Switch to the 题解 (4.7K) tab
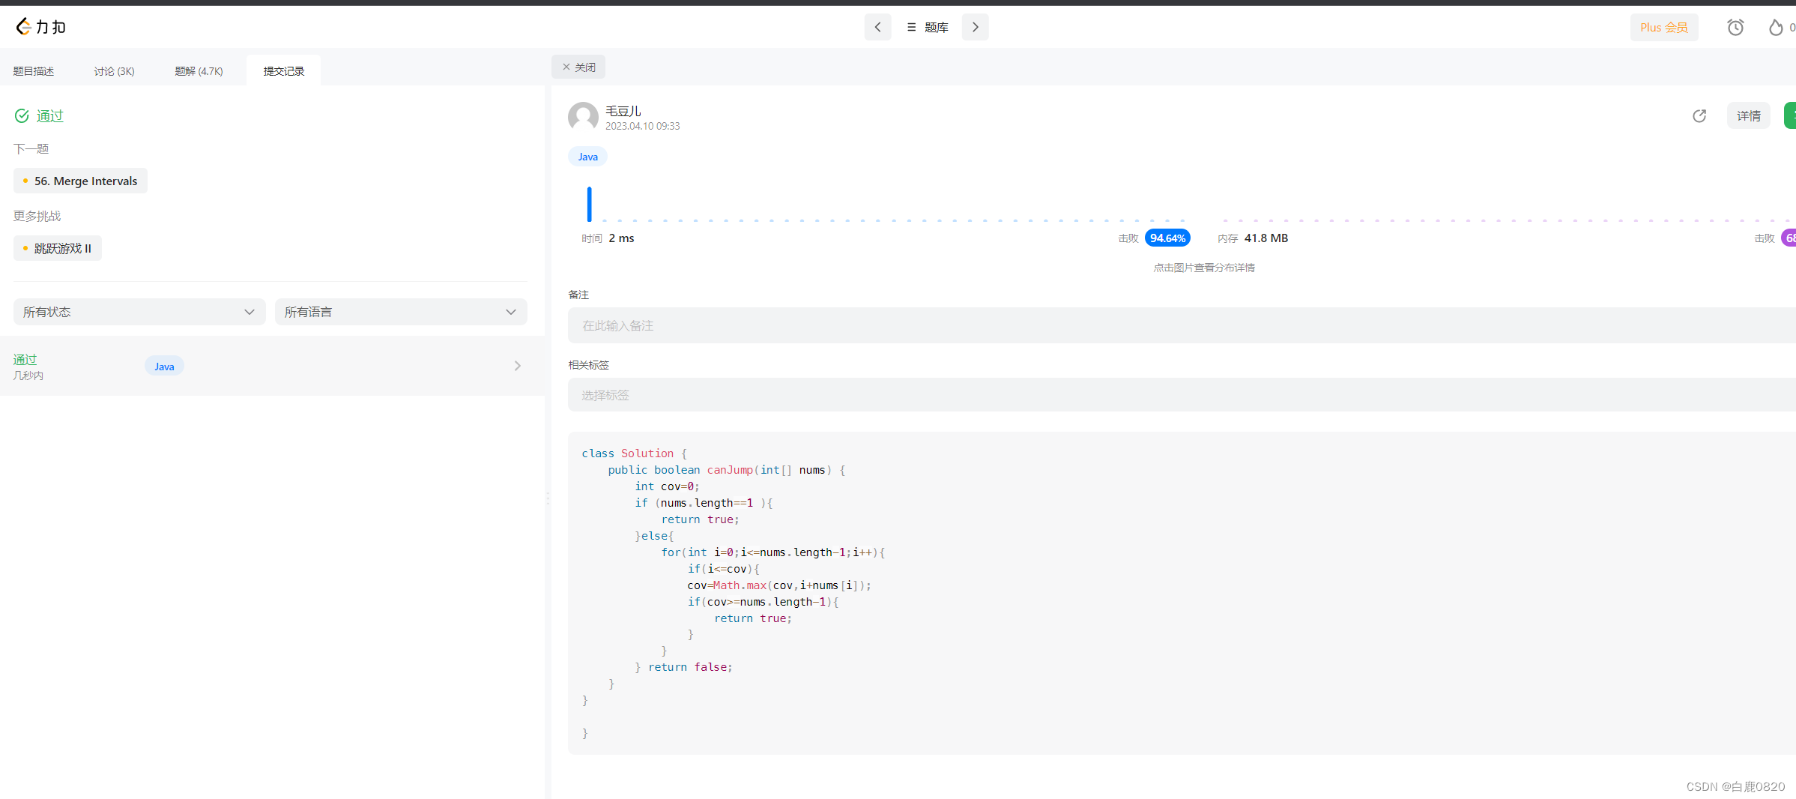1796x799 pixels. 199,71
